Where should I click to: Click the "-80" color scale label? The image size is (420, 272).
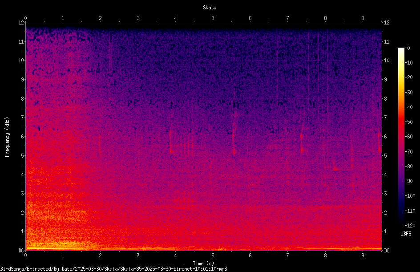[408, 166]
